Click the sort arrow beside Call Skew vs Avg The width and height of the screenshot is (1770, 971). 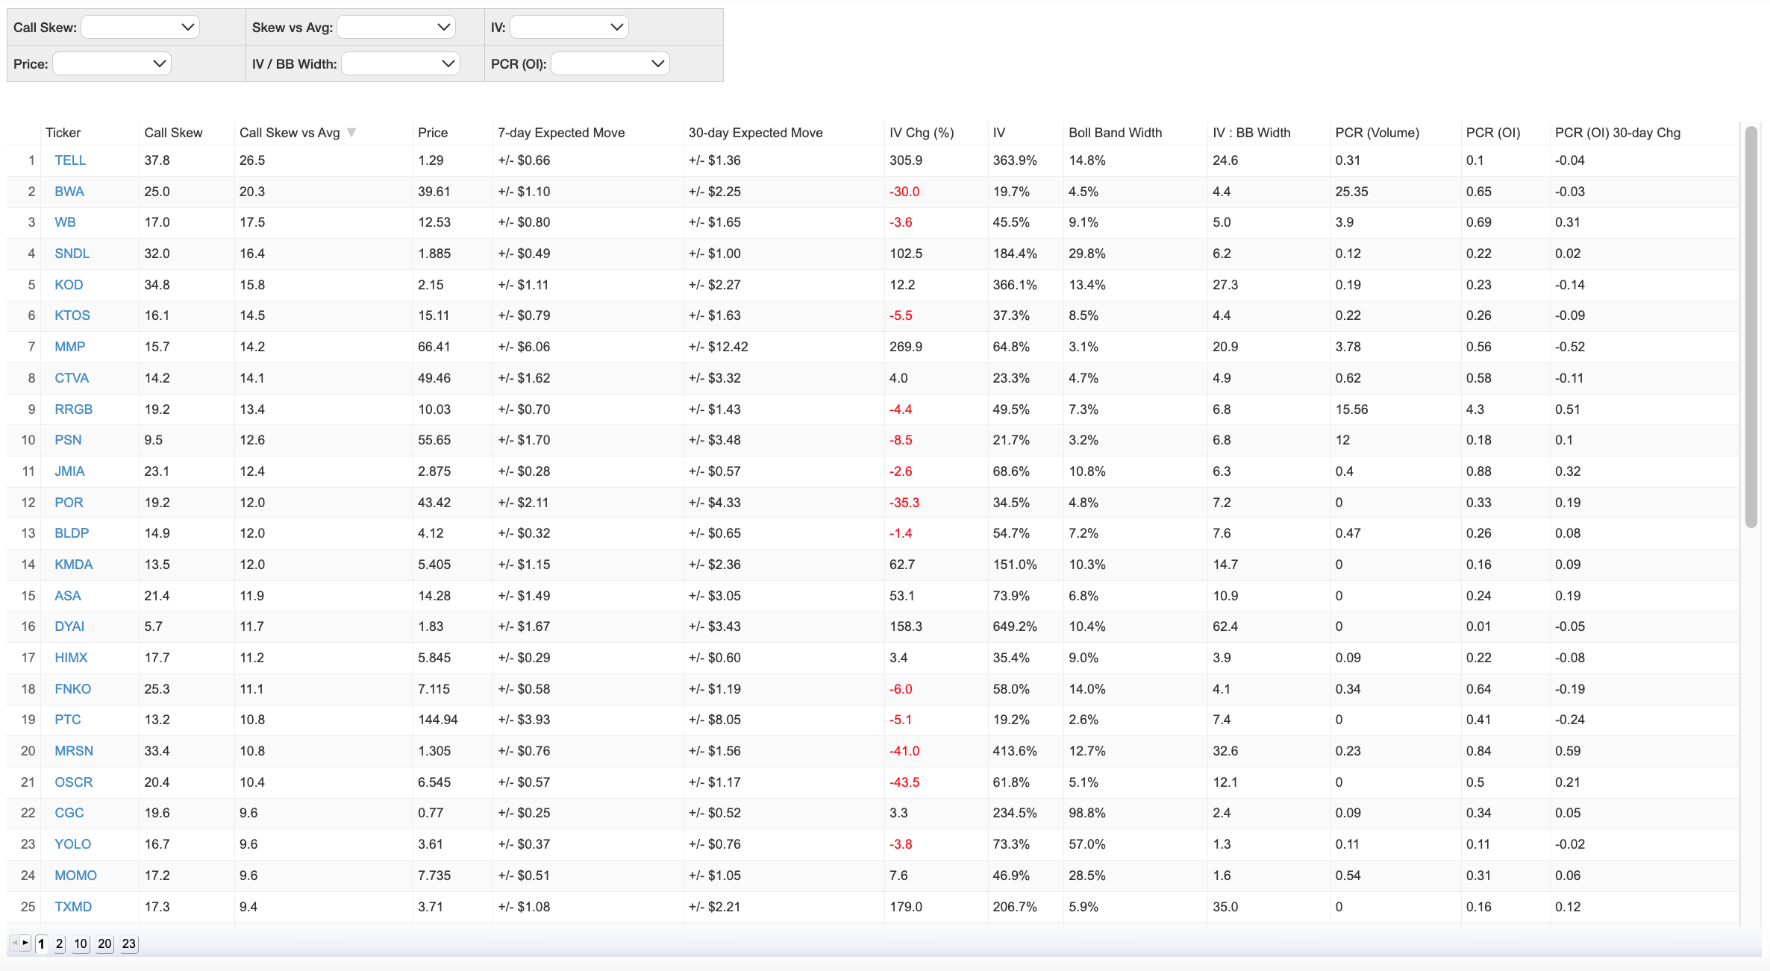pyautogui.click(x=351, y=133)
